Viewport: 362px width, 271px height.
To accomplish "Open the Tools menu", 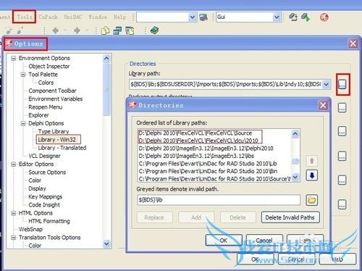I will click(25, 17).
